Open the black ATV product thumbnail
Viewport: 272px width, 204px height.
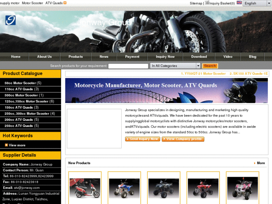pos(163,188)
